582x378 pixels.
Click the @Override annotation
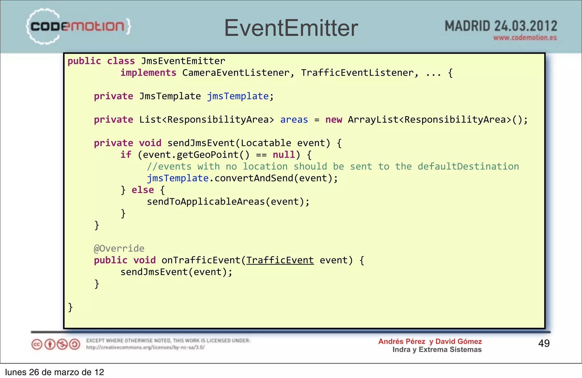pyautogui.click(x=119, y=249)
